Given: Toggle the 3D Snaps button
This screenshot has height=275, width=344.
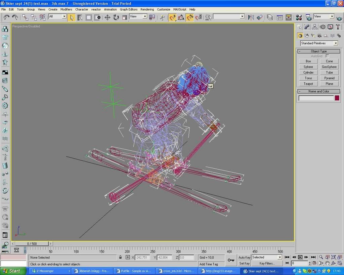Looking at the screenshot, I should point(172,17).
